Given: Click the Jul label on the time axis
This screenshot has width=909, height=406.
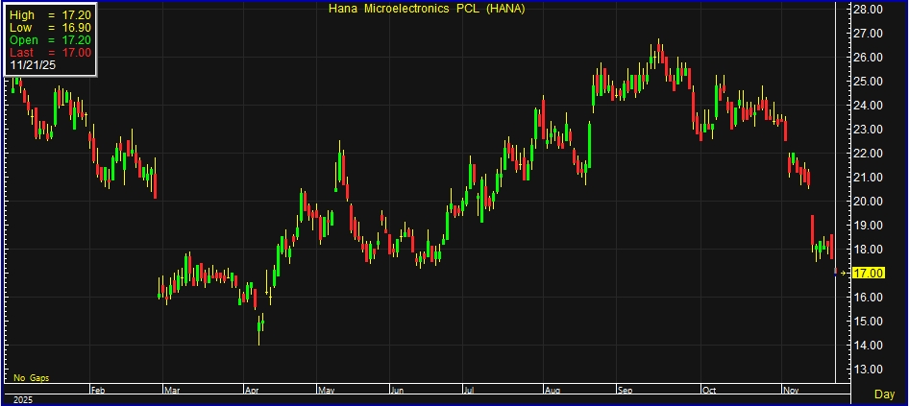Looking at the screenshot, I should (471, 391).
